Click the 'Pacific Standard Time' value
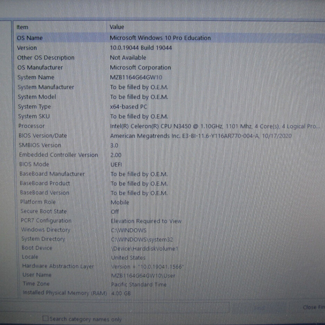 139,284
